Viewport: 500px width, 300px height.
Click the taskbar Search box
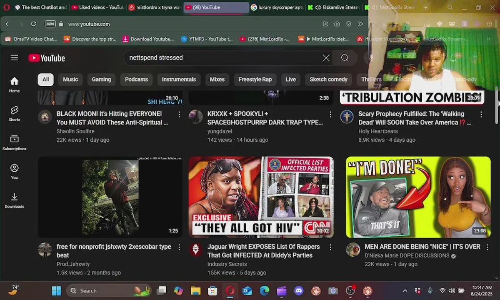click(108, 291)
